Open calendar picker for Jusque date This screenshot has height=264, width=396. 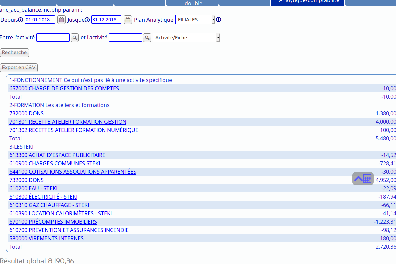[128, 20]
